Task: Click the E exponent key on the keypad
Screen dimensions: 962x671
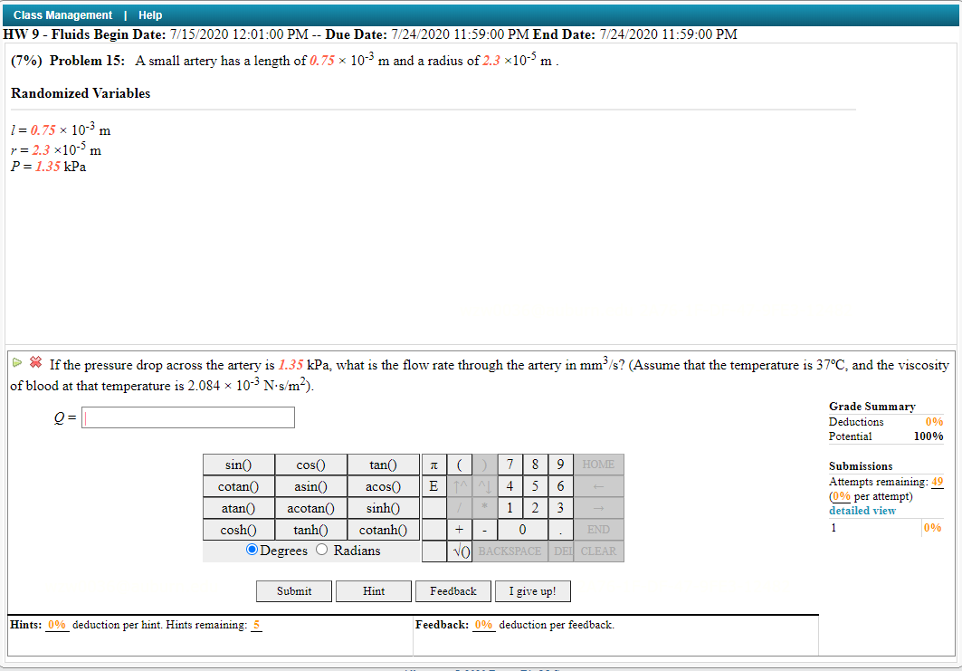Action: 433,485
